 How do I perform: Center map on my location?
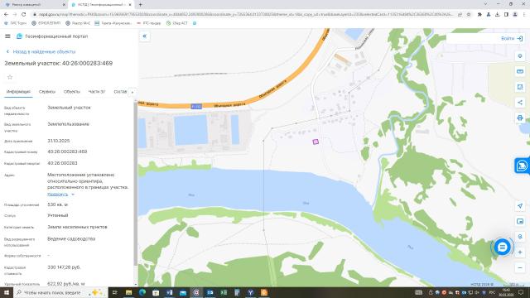coord(520,206)
